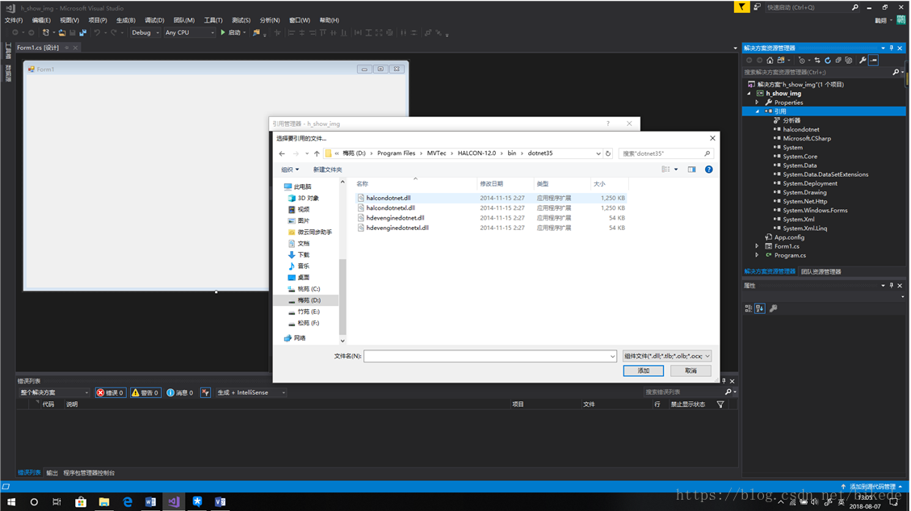Click the Add button in file dialog
The height and width of the screenshot is (511, 911).
(643, 371)
